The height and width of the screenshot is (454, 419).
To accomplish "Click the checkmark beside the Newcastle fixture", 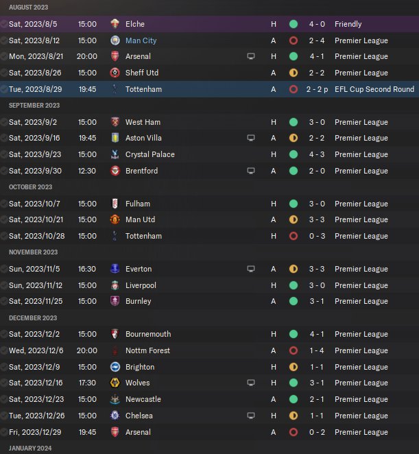I will (5, 399).
